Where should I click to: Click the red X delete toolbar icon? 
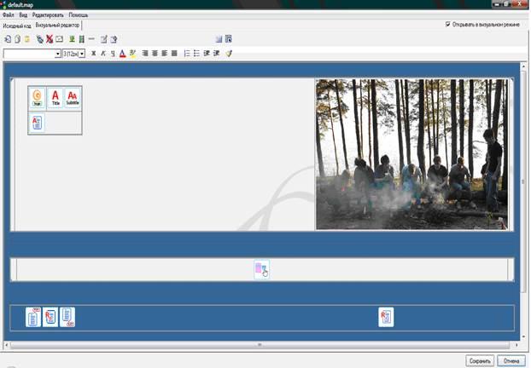50,39
